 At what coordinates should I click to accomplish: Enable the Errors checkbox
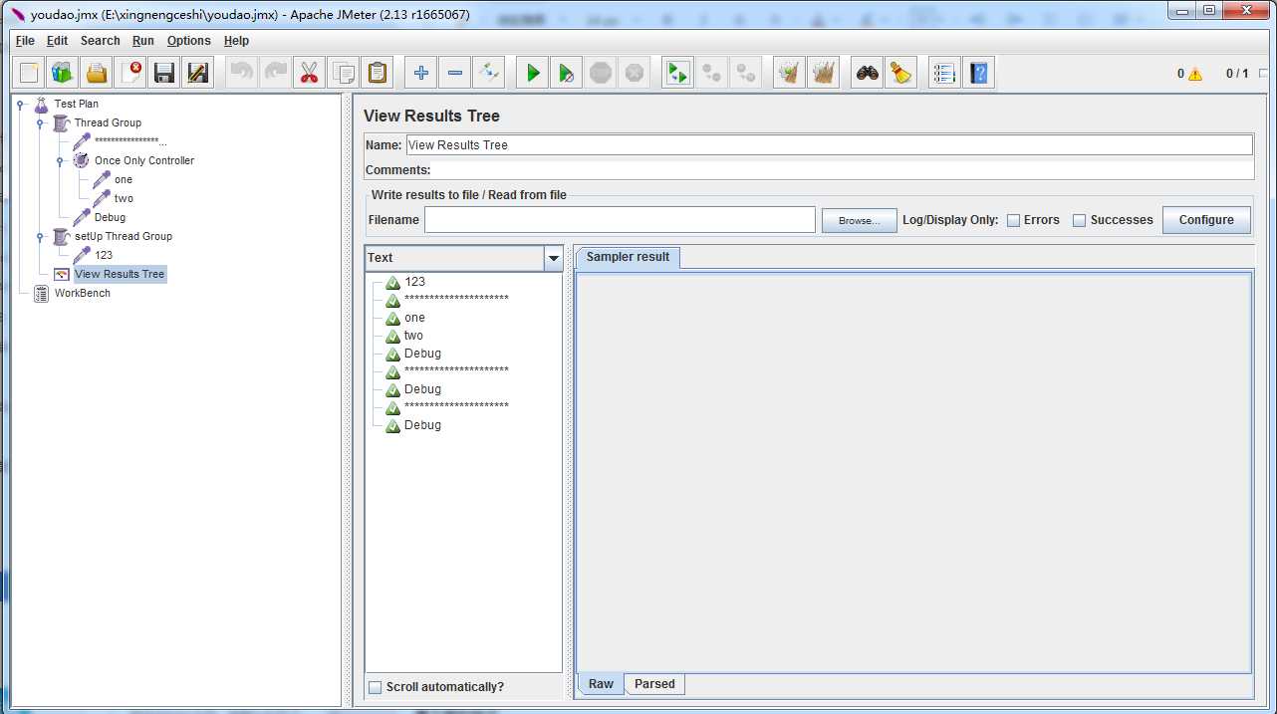pyautogui.click(x=1013, y=221)
